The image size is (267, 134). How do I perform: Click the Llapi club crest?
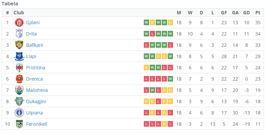[x=19, y=56]
